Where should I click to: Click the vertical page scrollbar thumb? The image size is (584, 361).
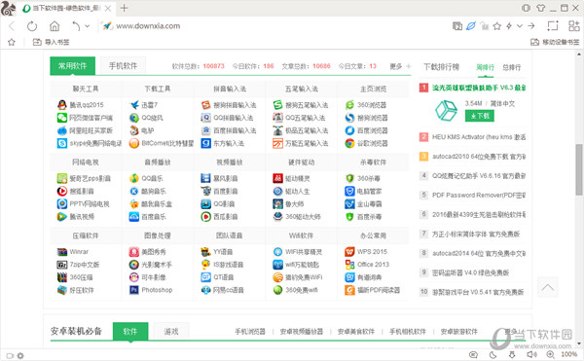tap(579, 169)
